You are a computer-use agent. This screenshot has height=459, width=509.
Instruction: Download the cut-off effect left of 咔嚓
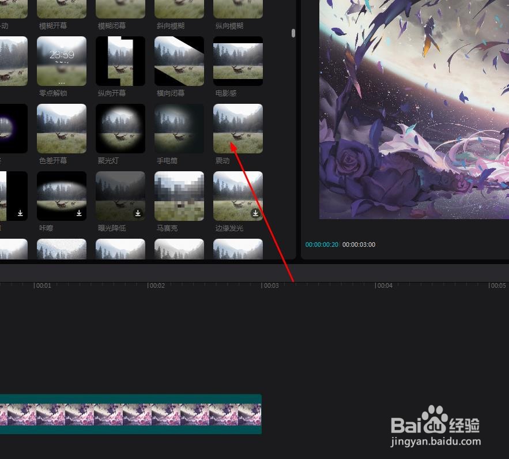[x=20, y=213]
